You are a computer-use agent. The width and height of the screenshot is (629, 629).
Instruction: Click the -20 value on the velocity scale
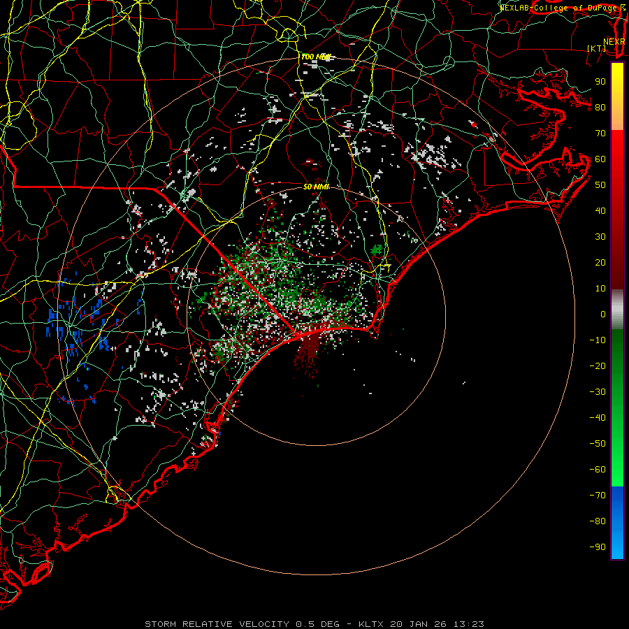[x=598, y=366]
